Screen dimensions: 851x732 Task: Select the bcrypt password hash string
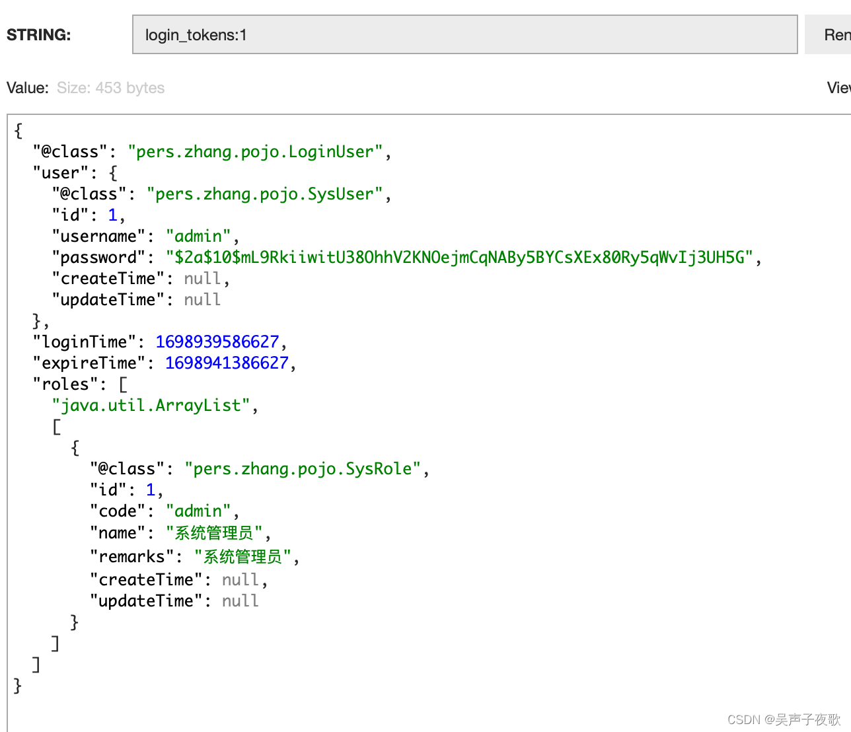[x=460, y=258]
